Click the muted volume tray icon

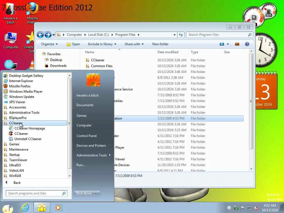coord(256,208)
